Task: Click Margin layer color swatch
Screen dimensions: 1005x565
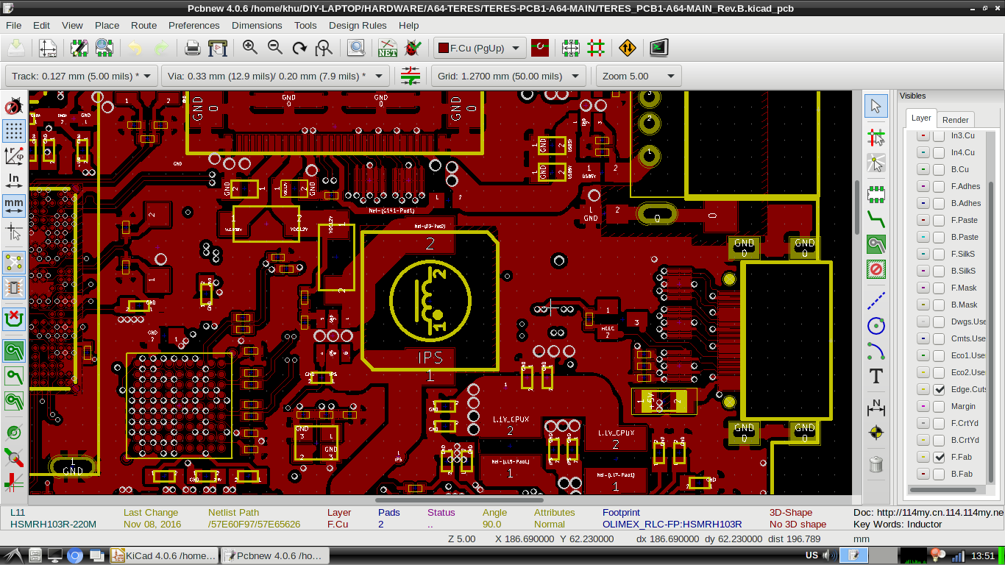Action: (923, 406)
